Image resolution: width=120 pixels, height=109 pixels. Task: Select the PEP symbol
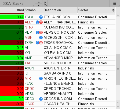28,32
